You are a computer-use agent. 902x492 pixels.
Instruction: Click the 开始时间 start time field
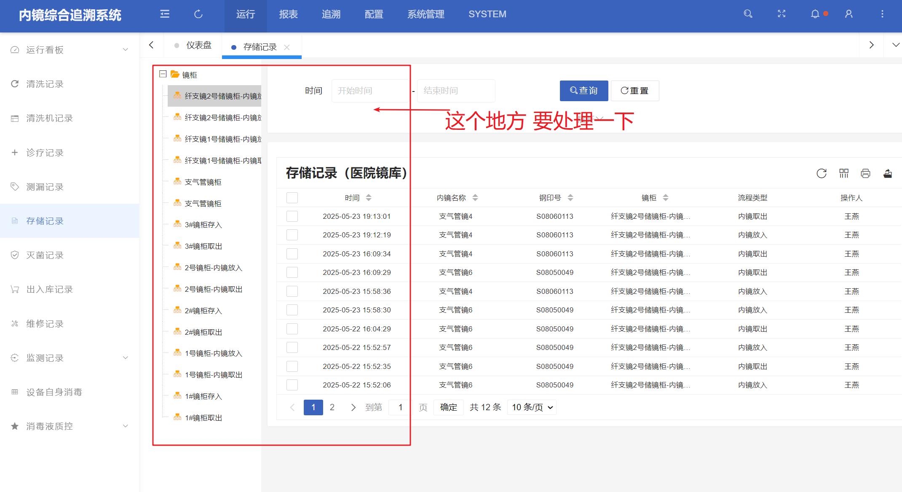370,91
